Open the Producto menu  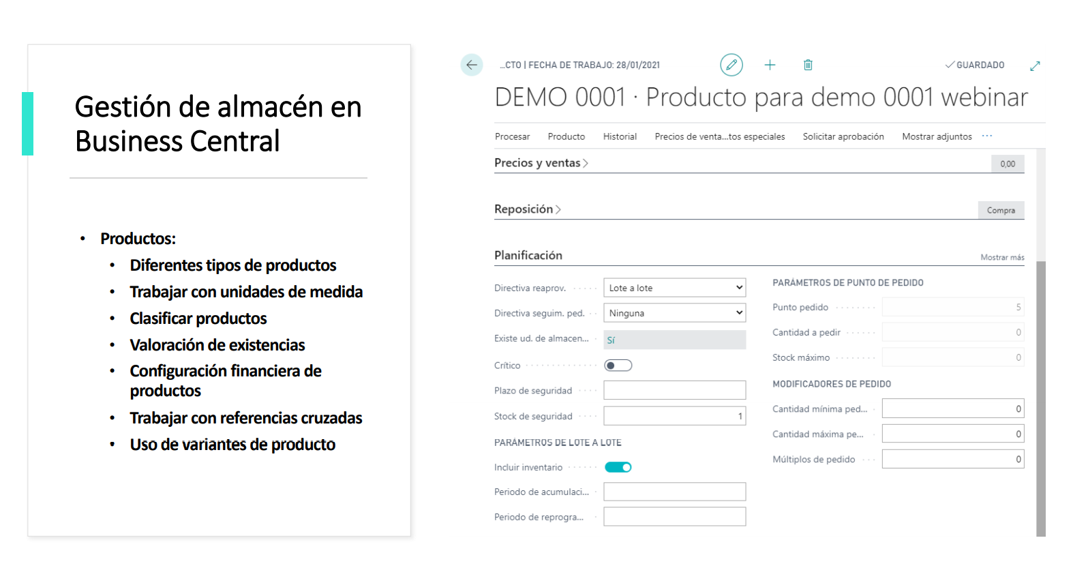coord(566,136)
